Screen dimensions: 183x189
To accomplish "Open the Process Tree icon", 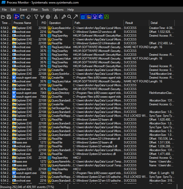I will (56, 17).
